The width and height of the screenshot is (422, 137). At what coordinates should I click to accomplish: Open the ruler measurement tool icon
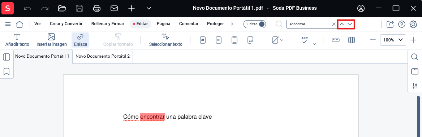[336, 40]
